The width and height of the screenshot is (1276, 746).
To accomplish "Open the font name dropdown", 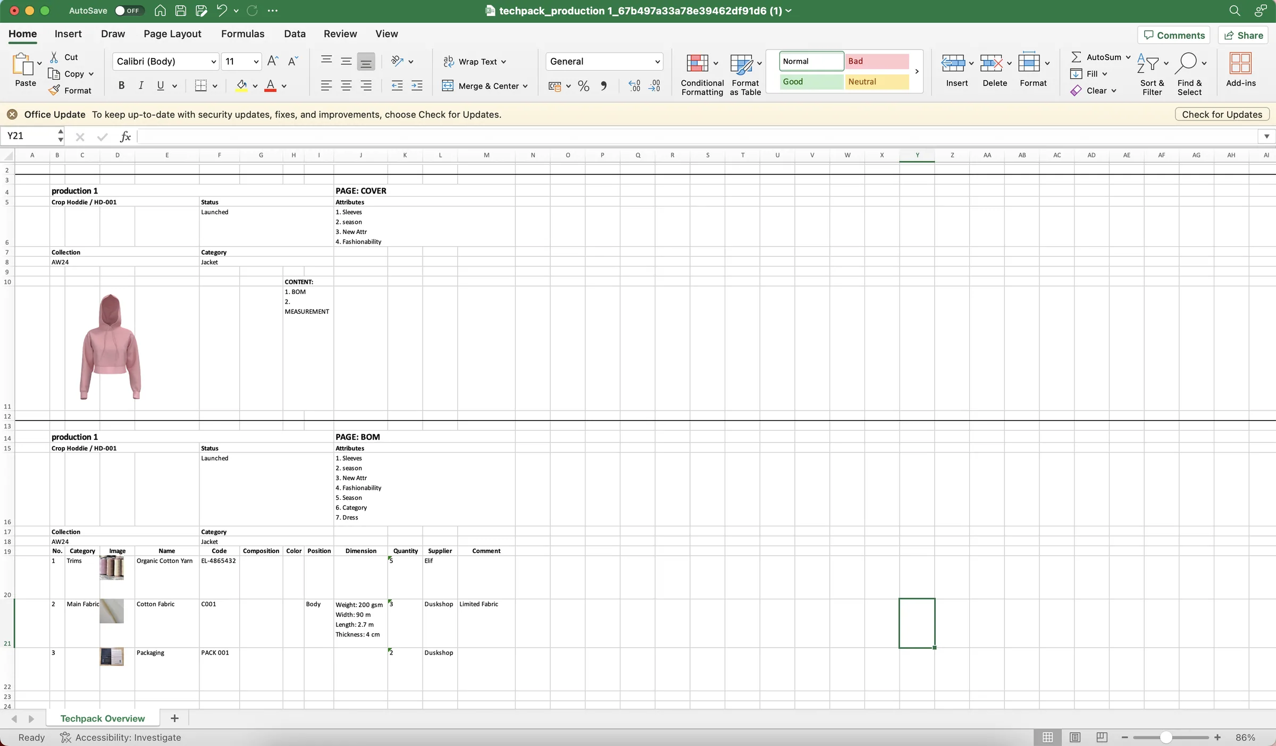I will pos(213,62).
